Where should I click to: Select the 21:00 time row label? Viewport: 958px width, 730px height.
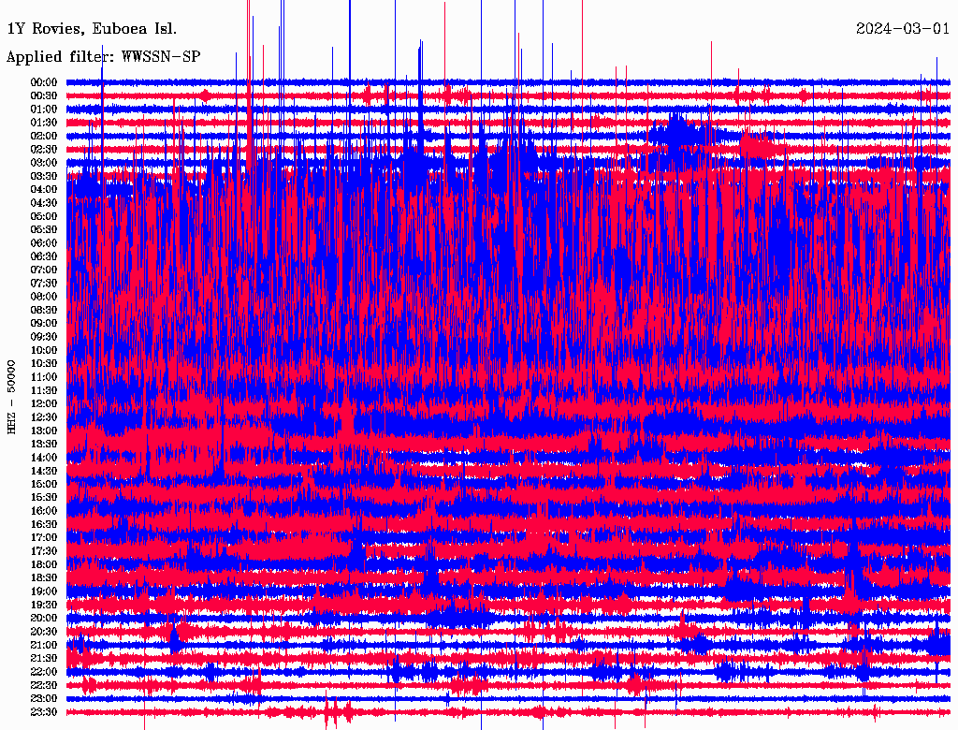coord(45,645)
